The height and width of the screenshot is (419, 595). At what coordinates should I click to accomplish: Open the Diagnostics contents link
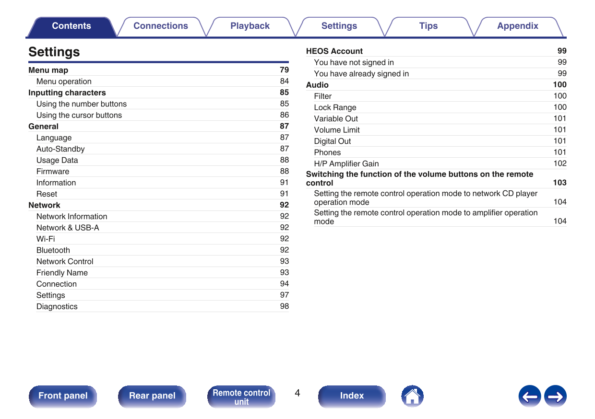click(57, 307)
